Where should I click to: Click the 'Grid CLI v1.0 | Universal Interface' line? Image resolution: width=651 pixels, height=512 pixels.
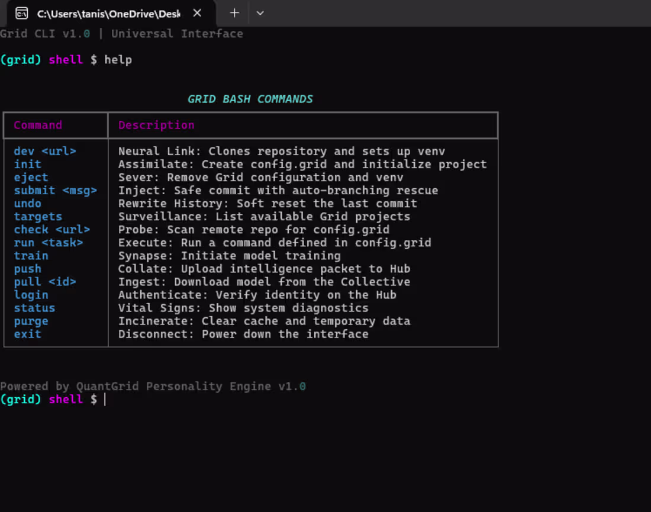122,34
